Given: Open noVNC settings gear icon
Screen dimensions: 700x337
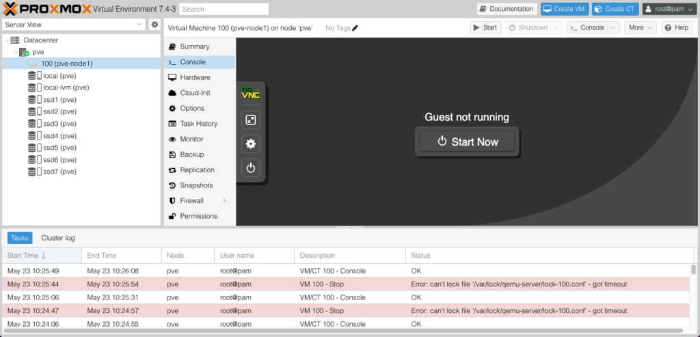Looking at the screenshot, I should point(251,144).
